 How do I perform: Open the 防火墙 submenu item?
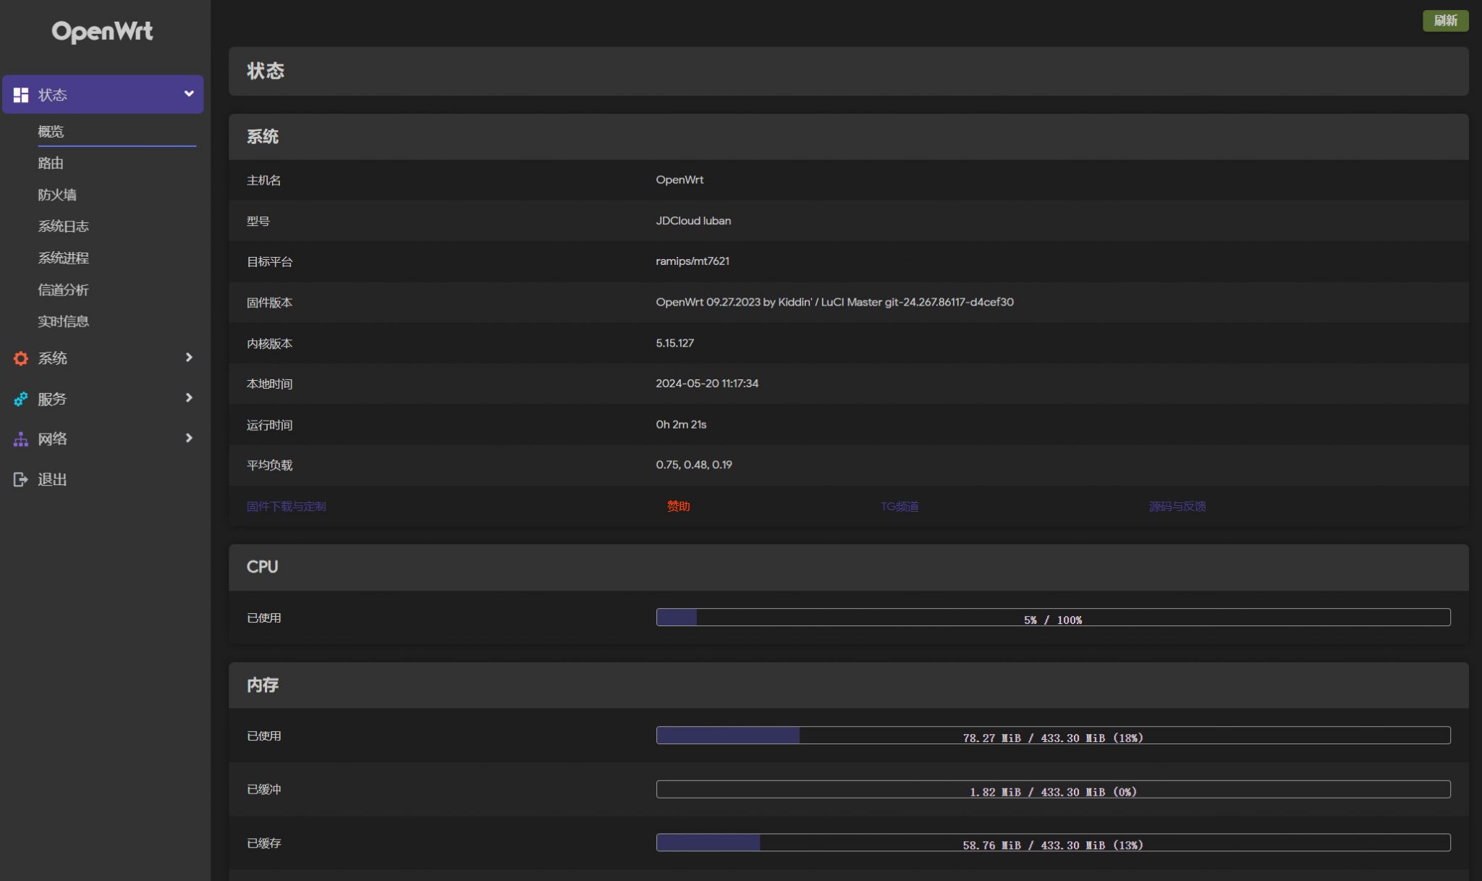click(x=57, y=195)
